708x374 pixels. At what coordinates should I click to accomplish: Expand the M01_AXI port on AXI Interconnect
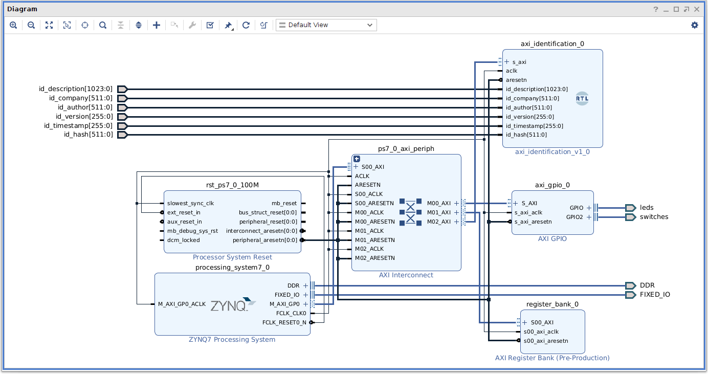457,212
